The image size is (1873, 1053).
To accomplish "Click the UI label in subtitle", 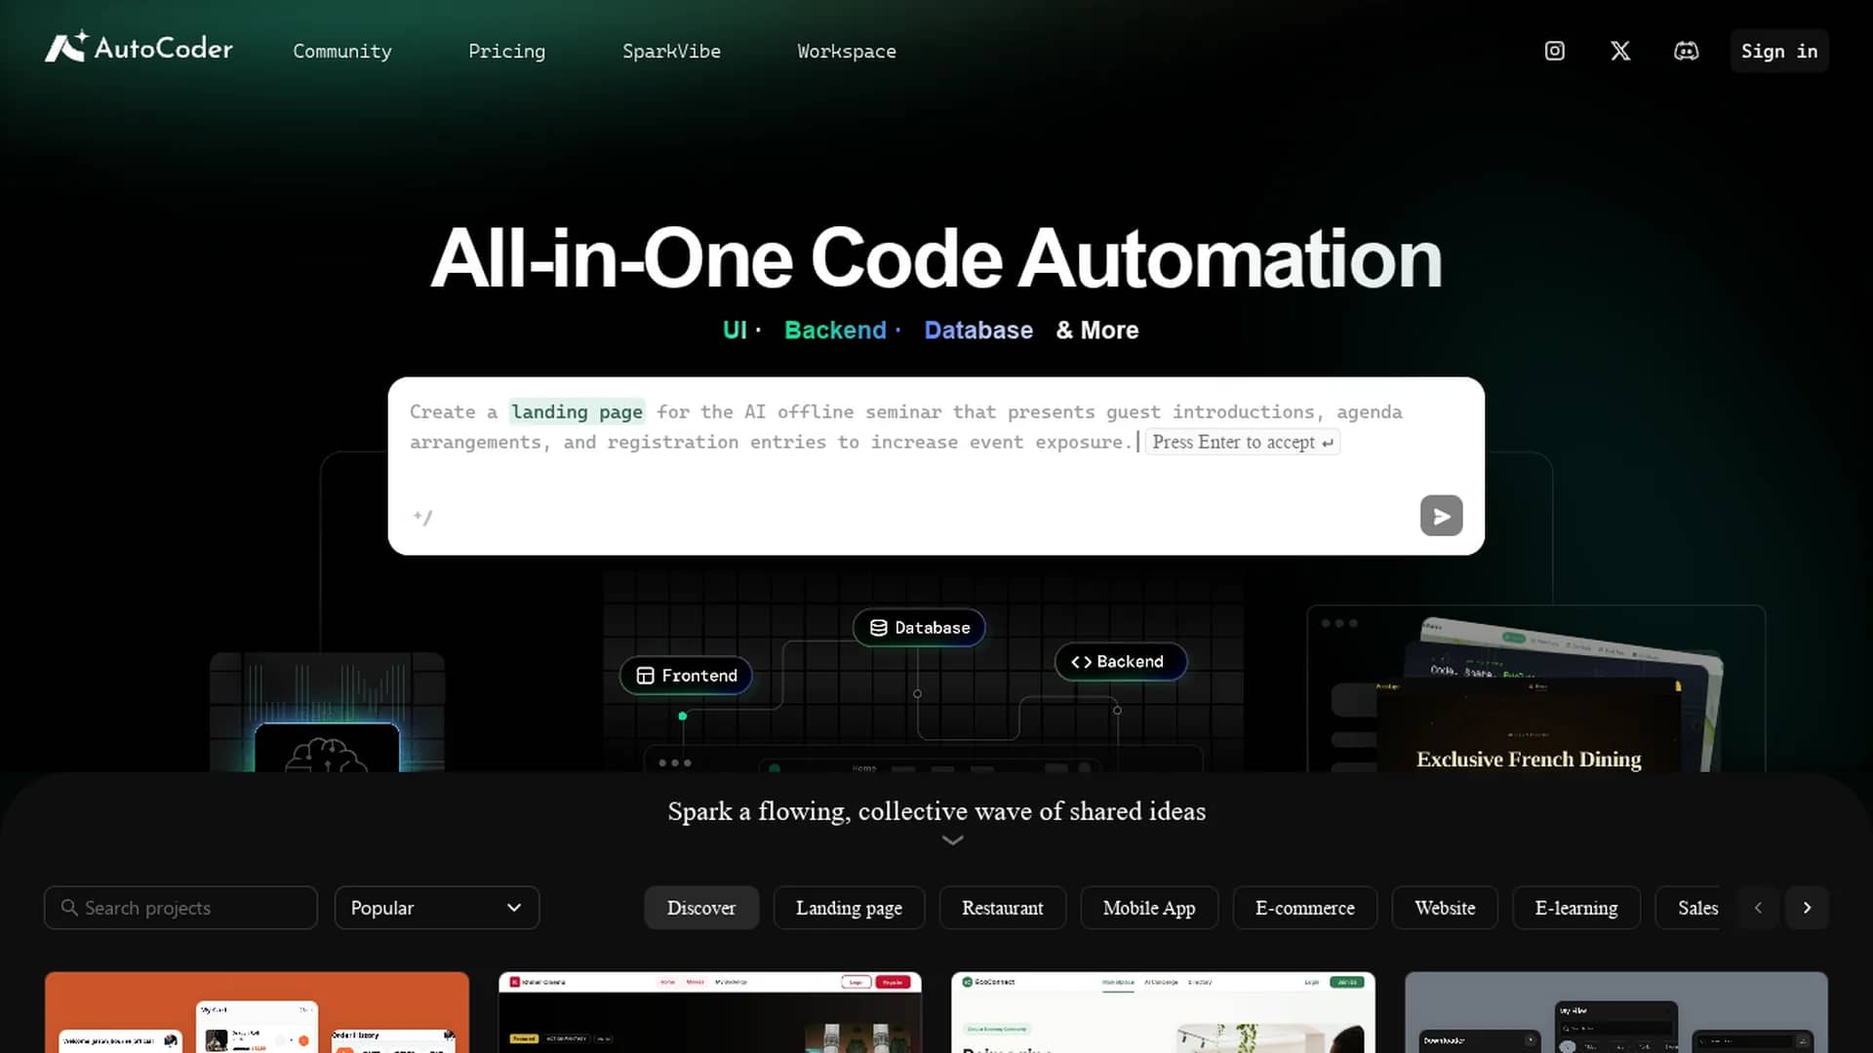I will click(735, 331).
